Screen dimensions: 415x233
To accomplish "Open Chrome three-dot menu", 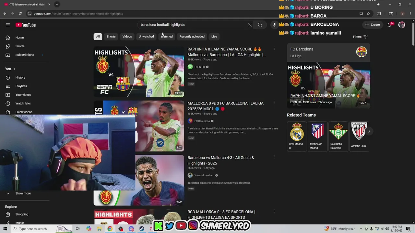I will point(410,14).
